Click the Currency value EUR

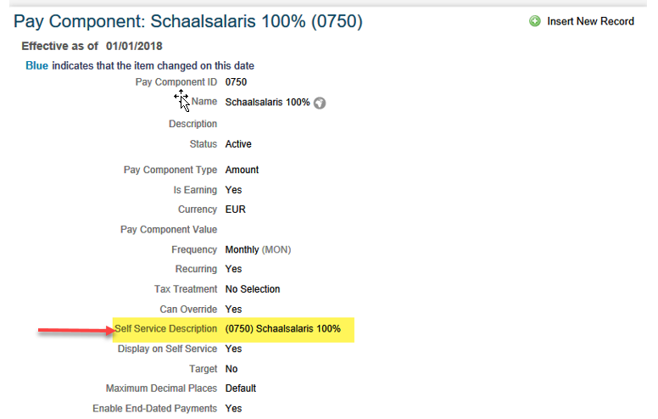coord(236,209)
